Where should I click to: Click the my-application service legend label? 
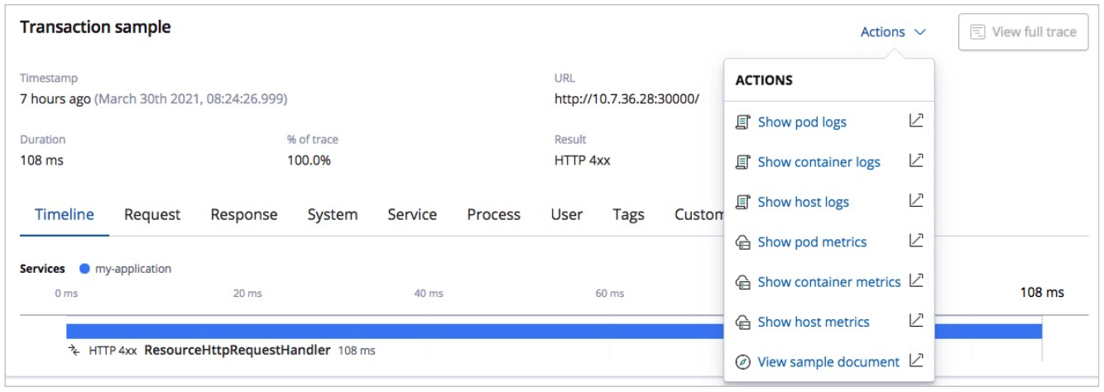133,269
